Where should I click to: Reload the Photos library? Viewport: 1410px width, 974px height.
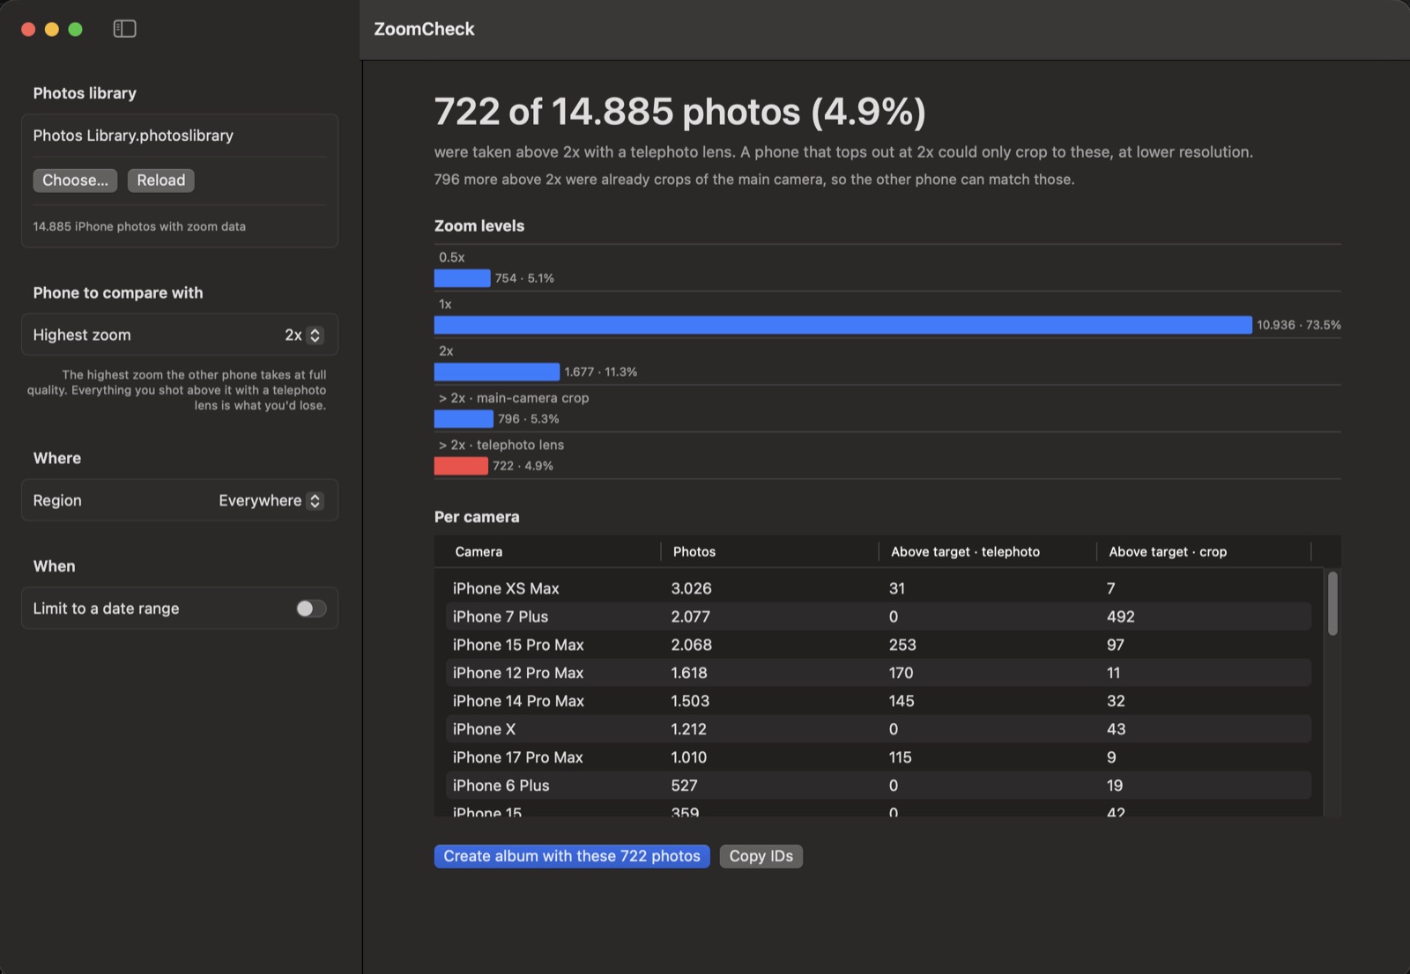pos(161,181)
